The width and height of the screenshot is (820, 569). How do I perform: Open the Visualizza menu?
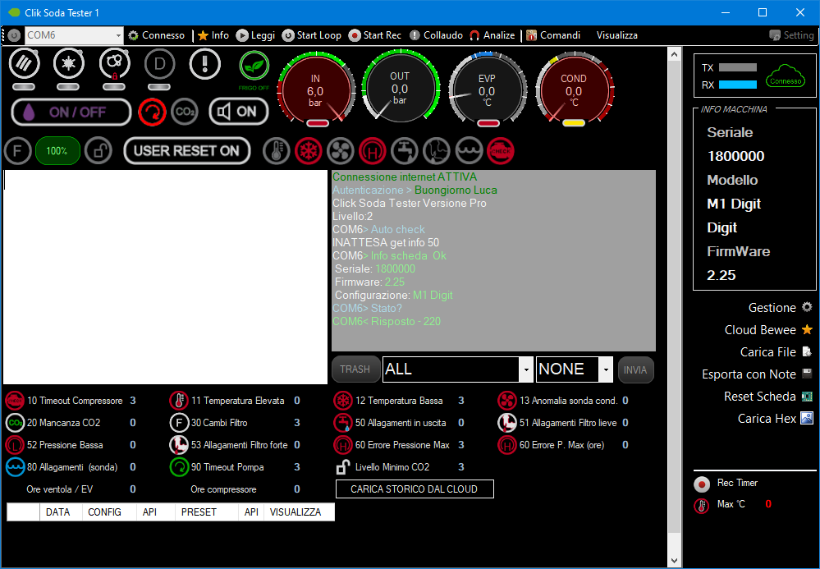(x=617, y=35)
